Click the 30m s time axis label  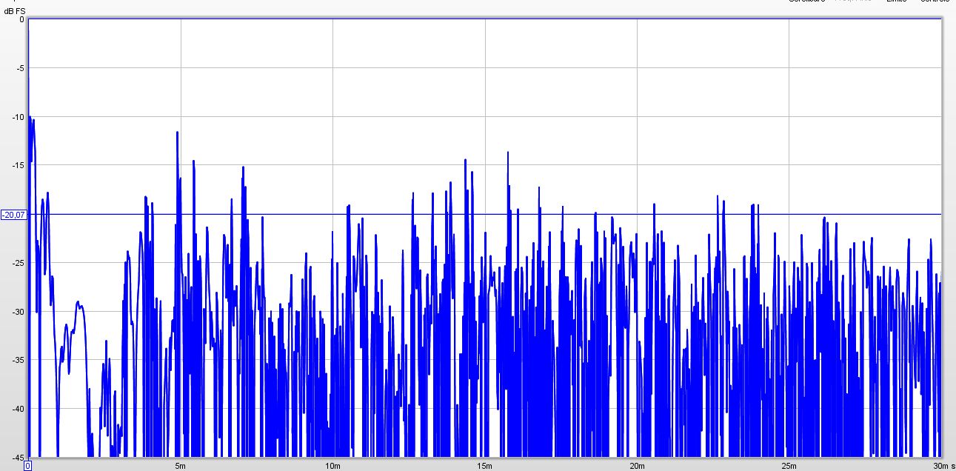click(x=943, y=465)
